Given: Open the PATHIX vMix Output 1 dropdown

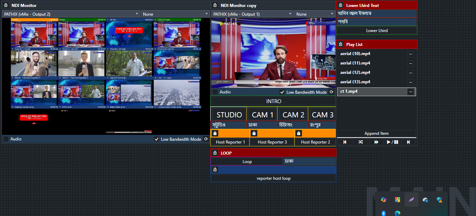Looking at the screenshot, I should pos(252,14).
